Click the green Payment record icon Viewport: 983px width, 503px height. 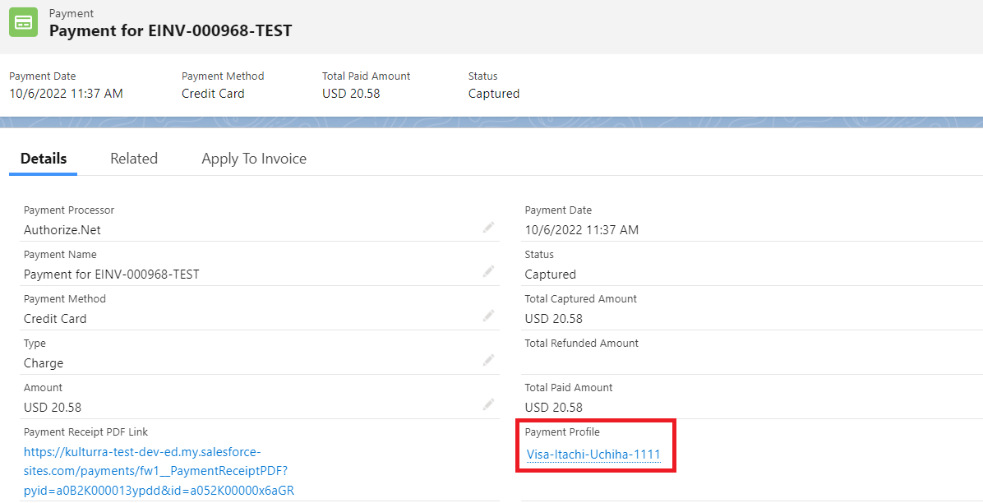click(x=23, y=22)
